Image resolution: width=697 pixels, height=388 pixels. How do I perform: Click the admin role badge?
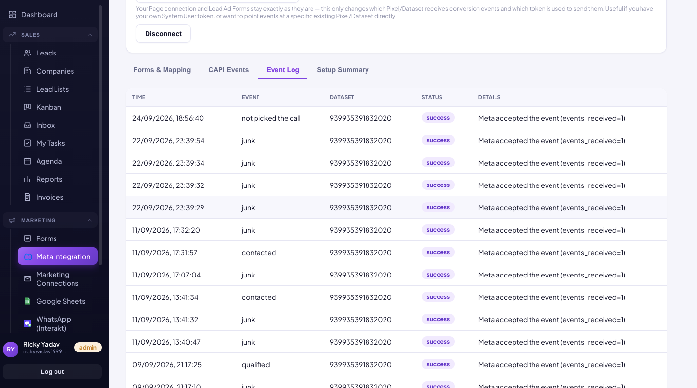(x=88, y=347)
